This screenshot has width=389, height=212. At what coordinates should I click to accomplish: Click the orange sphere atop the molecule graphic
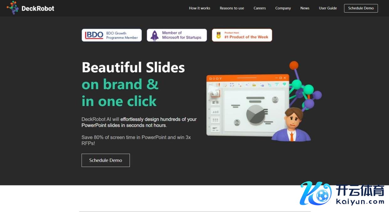point(294,65)
